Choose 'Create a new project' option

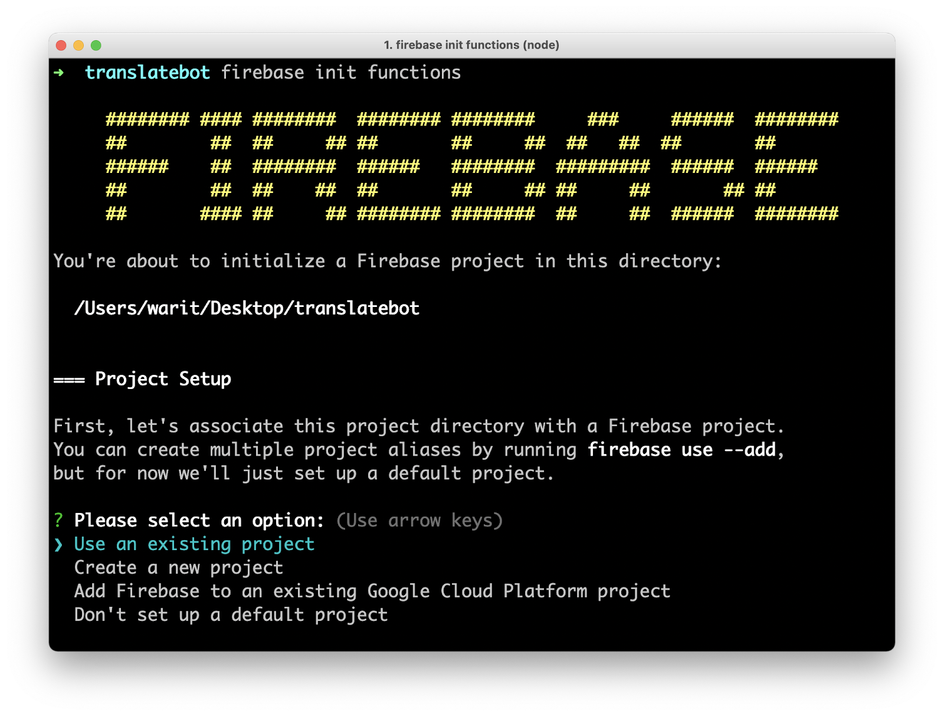coord(179,568)
